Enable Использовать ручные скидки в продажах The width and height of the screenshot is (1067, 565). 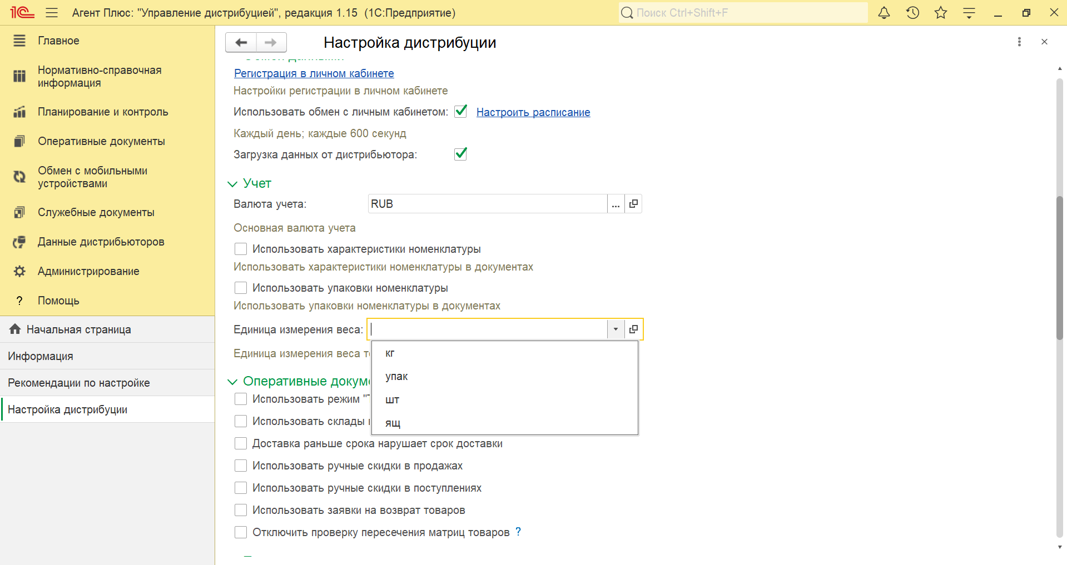tap(241, 466)
